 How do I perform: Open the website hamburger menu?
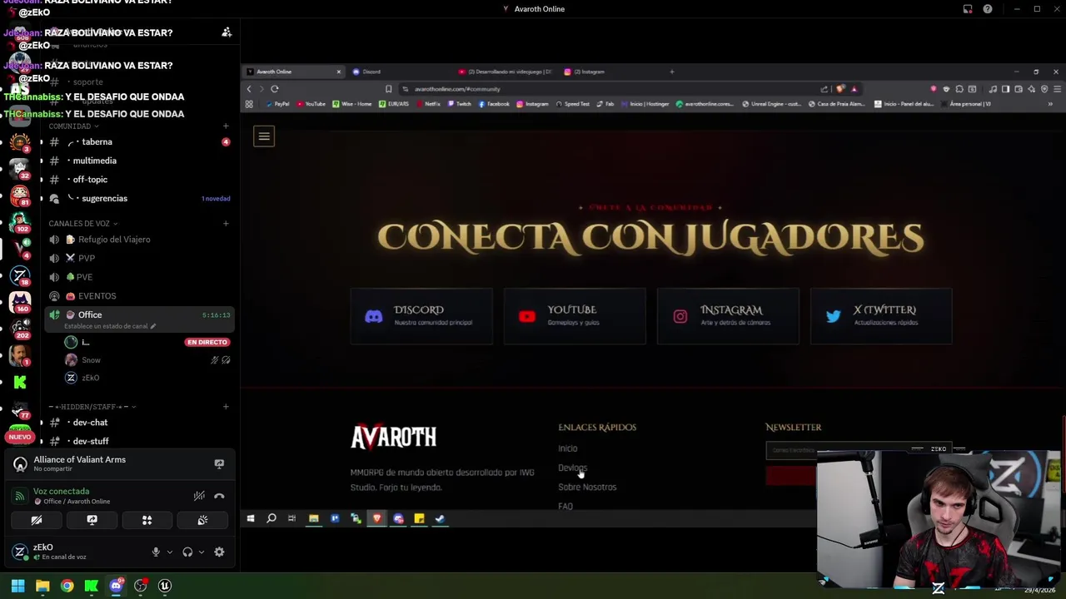point(264,136)
